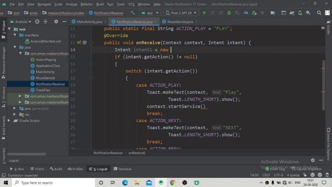Click the Sync Project with Gradle icon

292,13
